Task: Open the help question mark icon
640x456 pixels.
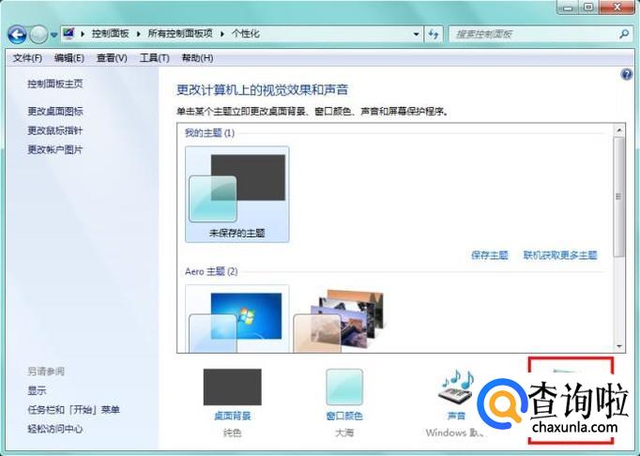Action: [x=626, y=73]
